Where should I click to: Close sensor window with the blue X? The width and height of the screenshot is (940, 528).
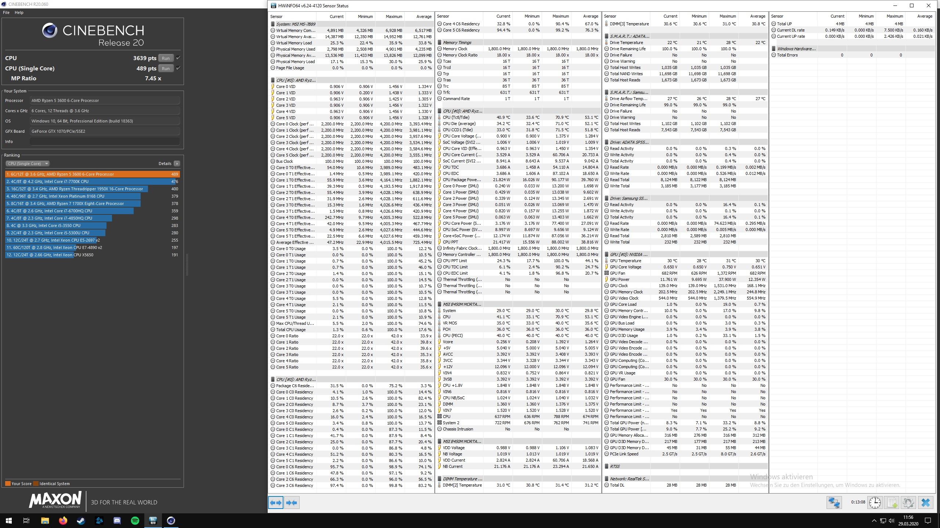926,503
